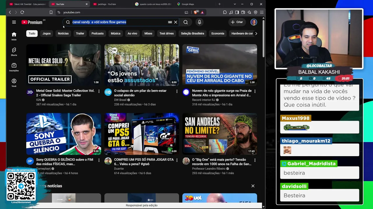The height and width of the screenshot is (209, 373).
Task: Filter the feed by Jogos
Action: [x=47, y=33]
